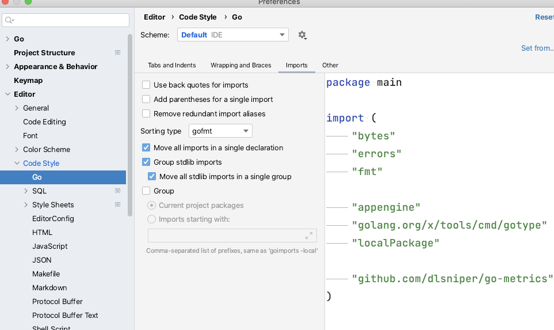Image resolution: width=554 pixels, height=330 pixels.
Task: Collapse the Editor tree section
Action: tap(7, 94)
